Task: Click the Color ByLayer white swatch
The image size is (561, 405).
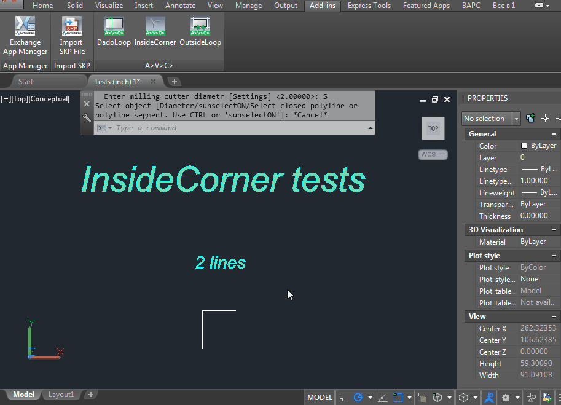Action: tap(524, 146)
